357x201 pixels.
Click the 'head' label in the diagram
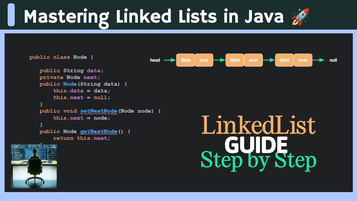[x=155, y=60]
